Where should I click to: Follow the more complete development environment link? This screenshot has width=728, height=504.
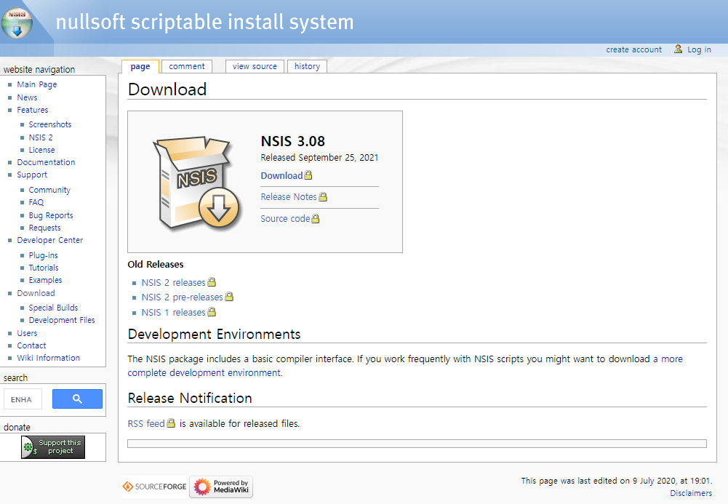pos(205,372)
